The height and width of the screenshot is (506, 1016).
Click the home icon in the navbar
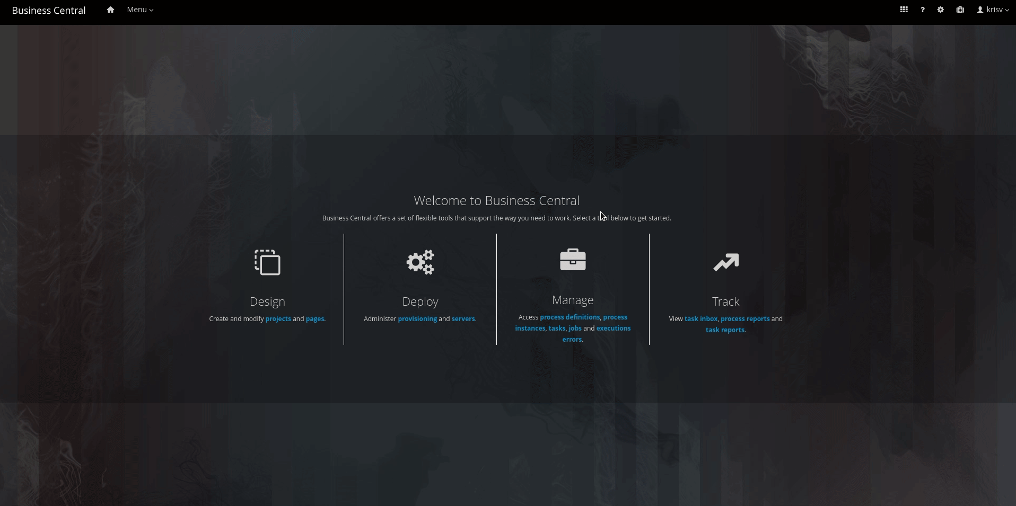tap(110, 10)
